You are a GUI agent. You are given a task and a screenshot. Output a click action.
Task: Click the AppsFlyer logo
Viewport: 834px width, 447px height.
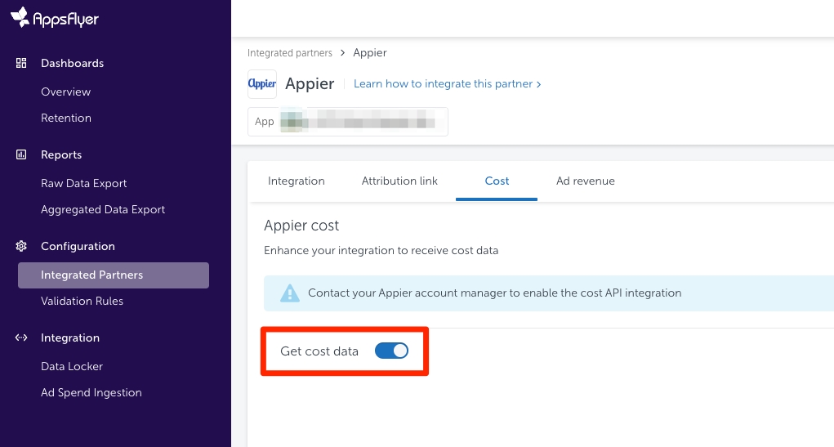[x=54, y=18]
